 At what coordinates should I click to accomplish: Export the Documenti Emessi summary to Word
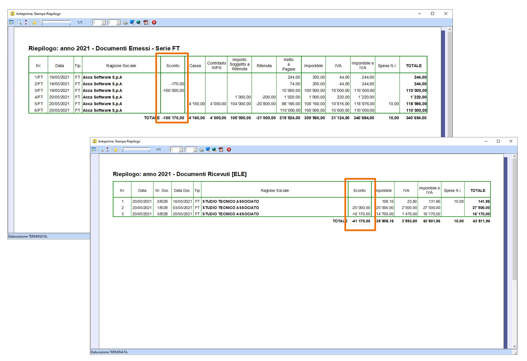132,22
